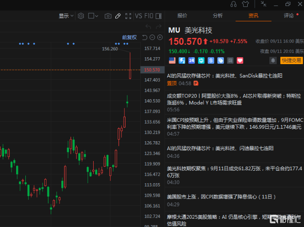Screen dimensions: 304x227
Task: Click the 156.260 high price label
Action: tap(110, 49)
